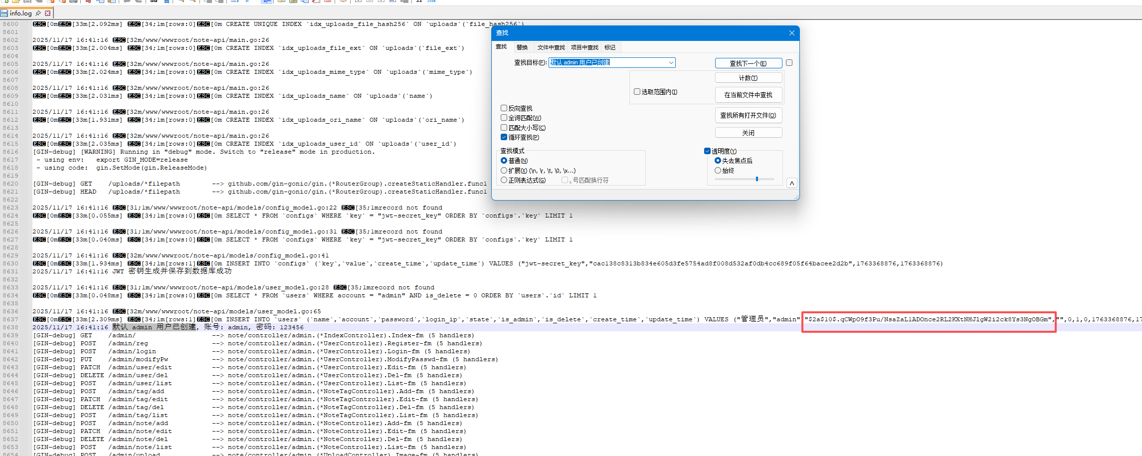Click the Undo arrow toolbar icon
The width and height of the screenshot is (1142, 456).
coord(126,2)
